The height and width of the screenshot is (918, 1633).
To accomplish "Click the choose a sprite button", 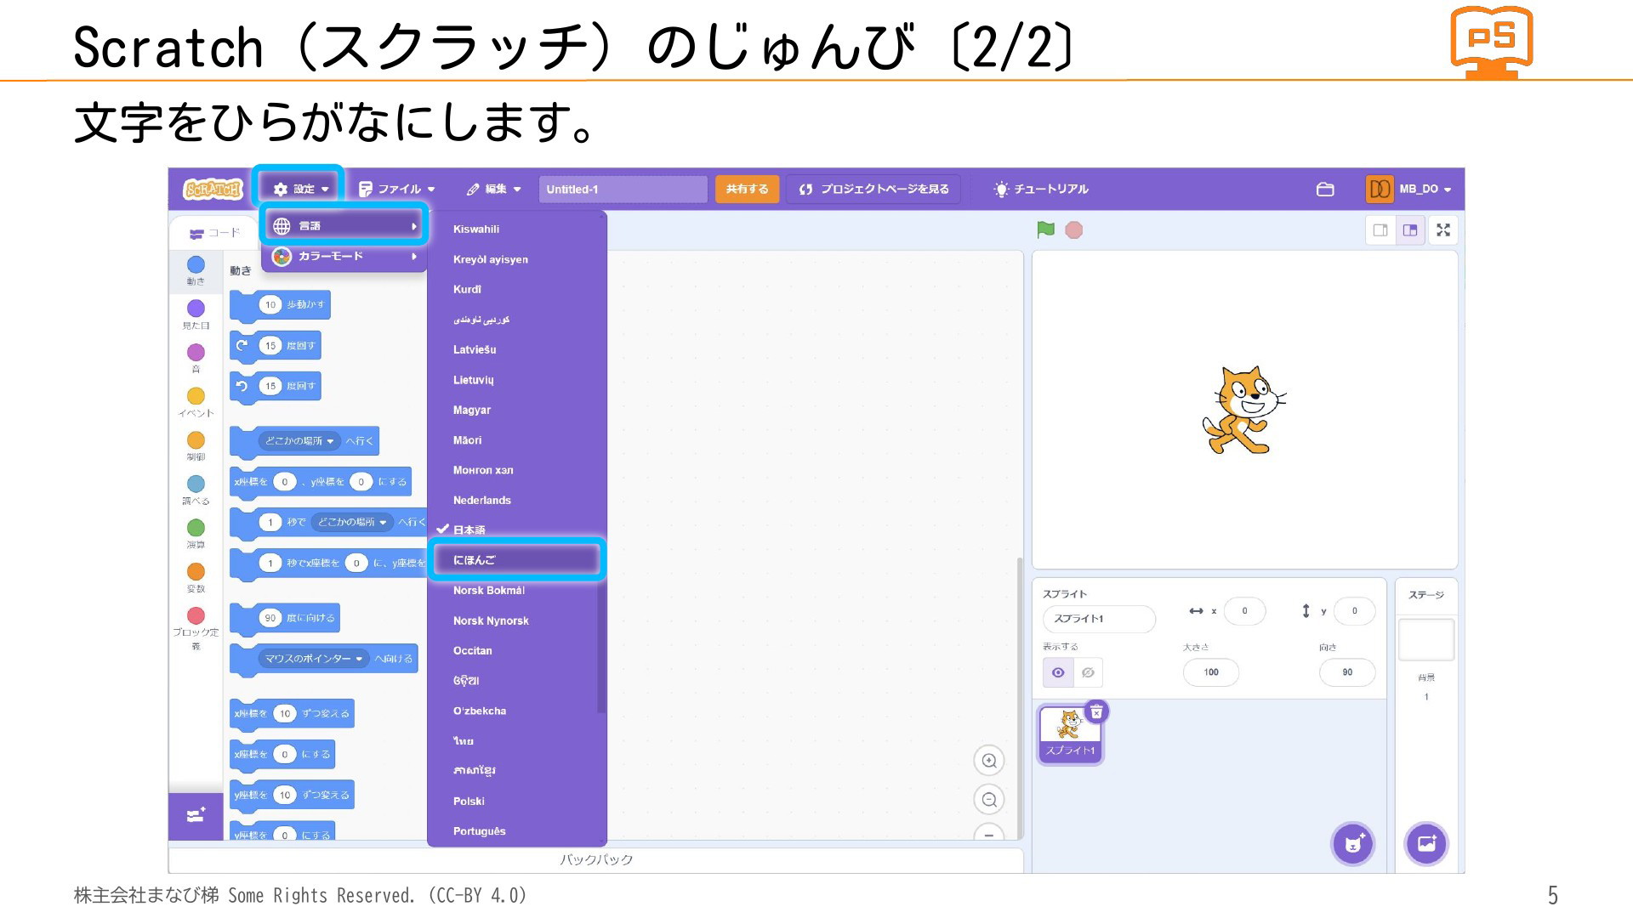I will pos(1352,843).
